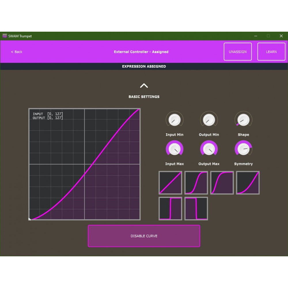This screenshot has width=288, height=288.
Task: Pick the logarithmic curve preset
Action: click(x=248, y=182)
